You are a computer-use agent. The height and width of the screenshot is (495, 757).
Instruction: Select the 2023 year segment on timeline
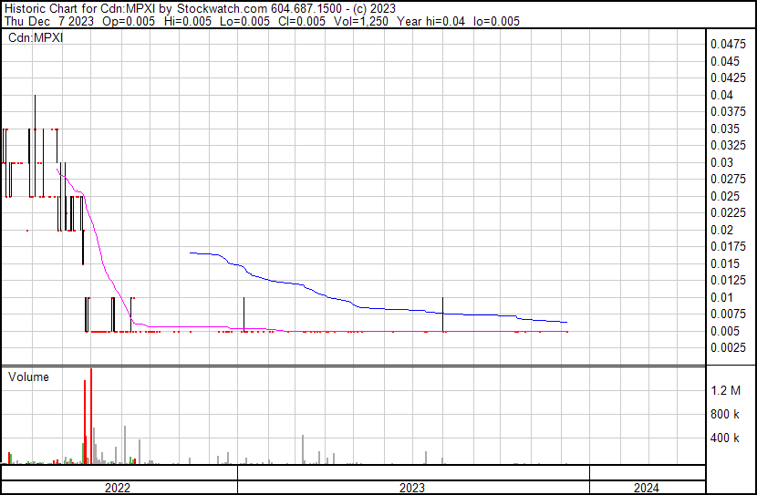413,487
